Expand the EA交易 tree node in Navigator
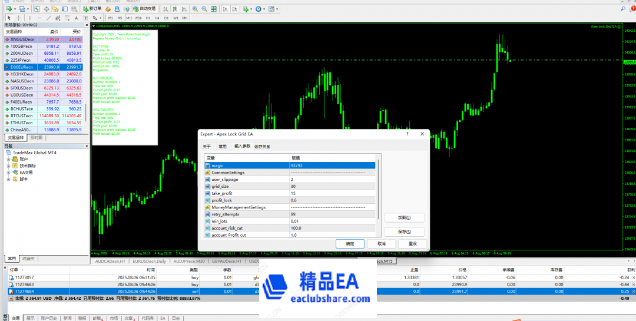 8,173
